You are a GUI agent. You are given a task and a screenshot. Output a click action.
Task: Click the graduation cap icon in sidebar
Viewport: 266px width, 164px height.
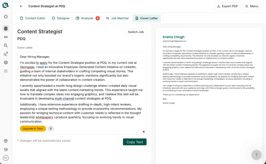6,149
